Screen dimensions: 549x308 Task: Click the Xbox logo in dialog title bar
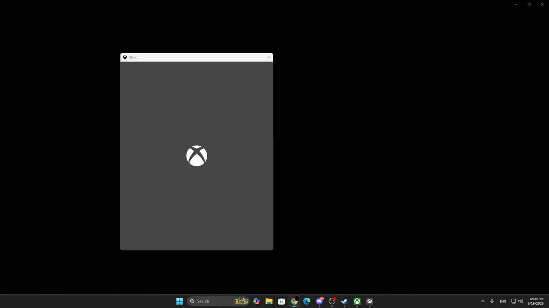[x=125, y=57]
